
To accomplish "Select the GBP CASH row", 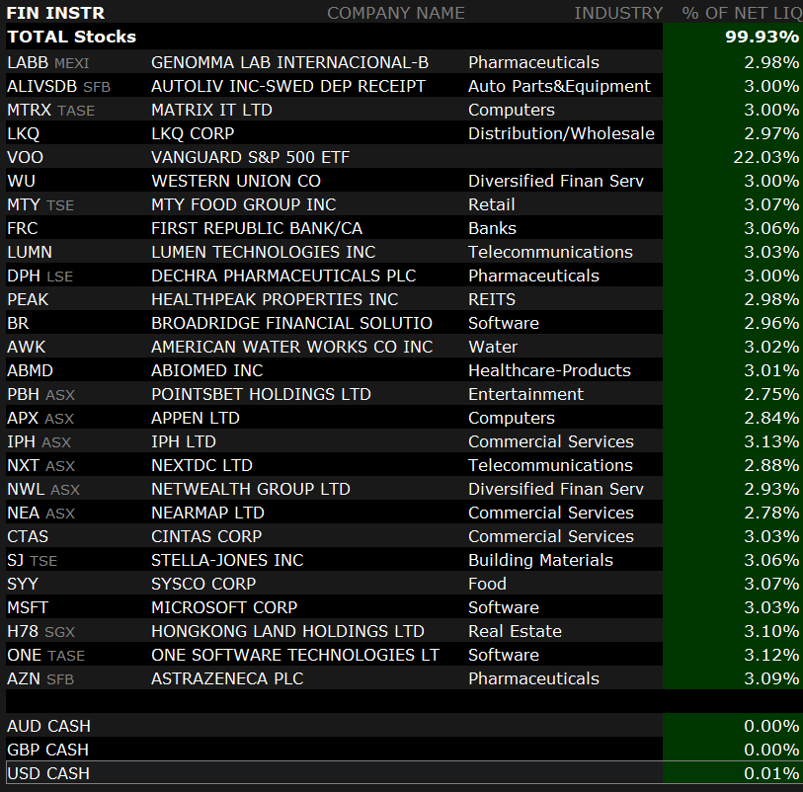I will [404, 750].
